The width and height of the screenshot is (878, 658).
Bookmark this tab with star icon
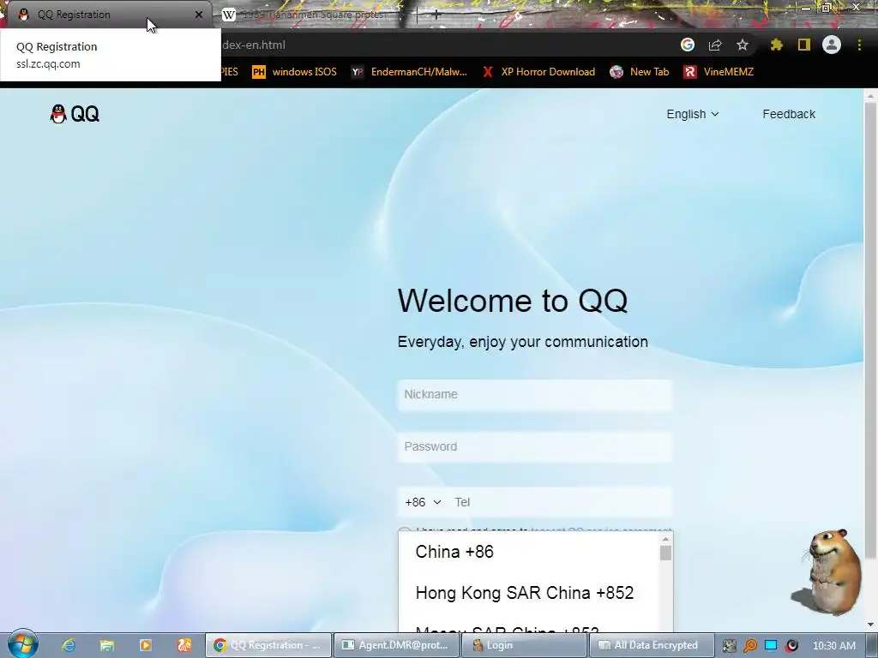(x=743, y=45)
